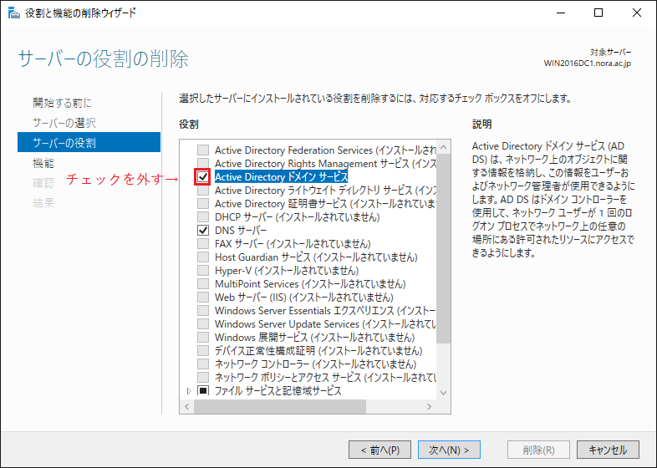Select Windows Server Update Services row text
The width and height of the screenshot is (657, 468).
pyautogui.click(x=325, y=324)
